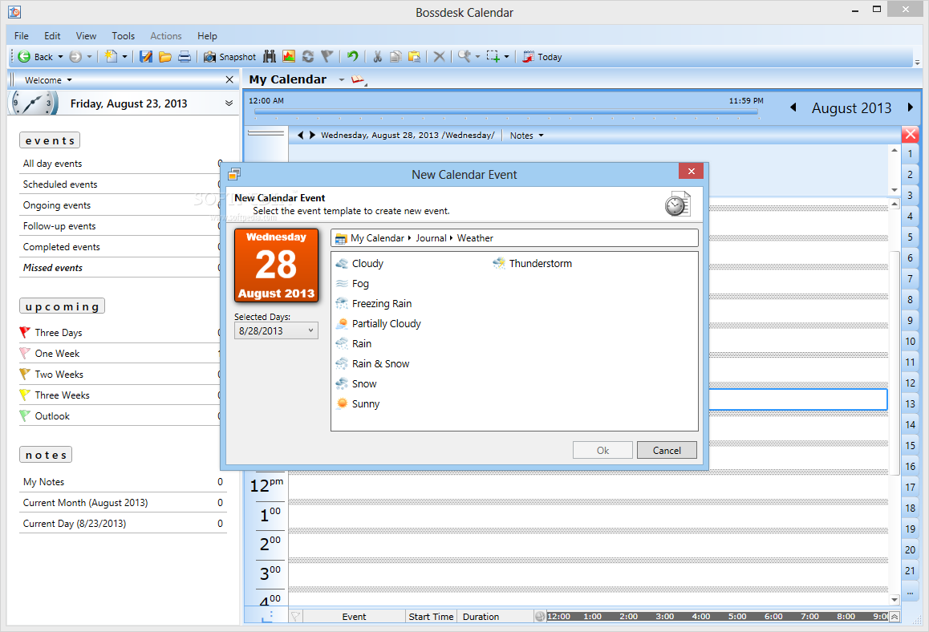Image resolution: width=929 pixels, height=632 pixels.
Task: Click the green Undo arrow icon
Action: pos(353,57)
